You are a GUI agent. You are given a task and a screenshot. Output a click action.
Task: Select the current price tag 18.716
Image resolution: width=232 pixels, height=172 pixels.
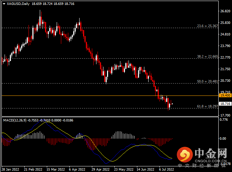coord(225,104)
